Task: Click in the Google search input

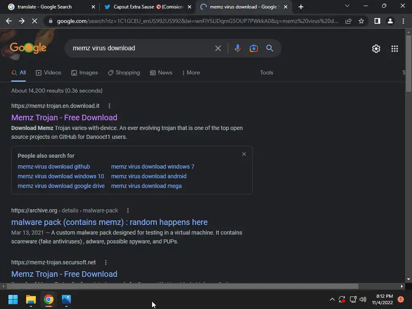Action: click(142, 48)
